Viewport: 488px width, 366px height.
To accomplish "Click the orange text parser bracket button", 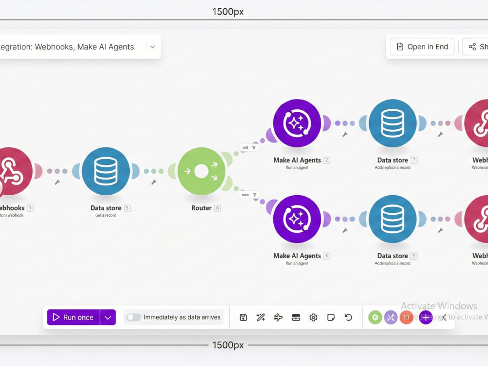I will pos(407,317).
